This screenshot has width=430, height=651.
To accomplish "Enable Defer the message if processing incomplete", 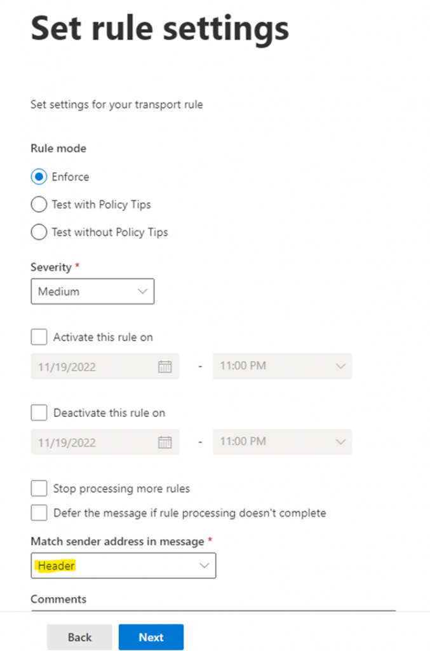I will [39, 512].
